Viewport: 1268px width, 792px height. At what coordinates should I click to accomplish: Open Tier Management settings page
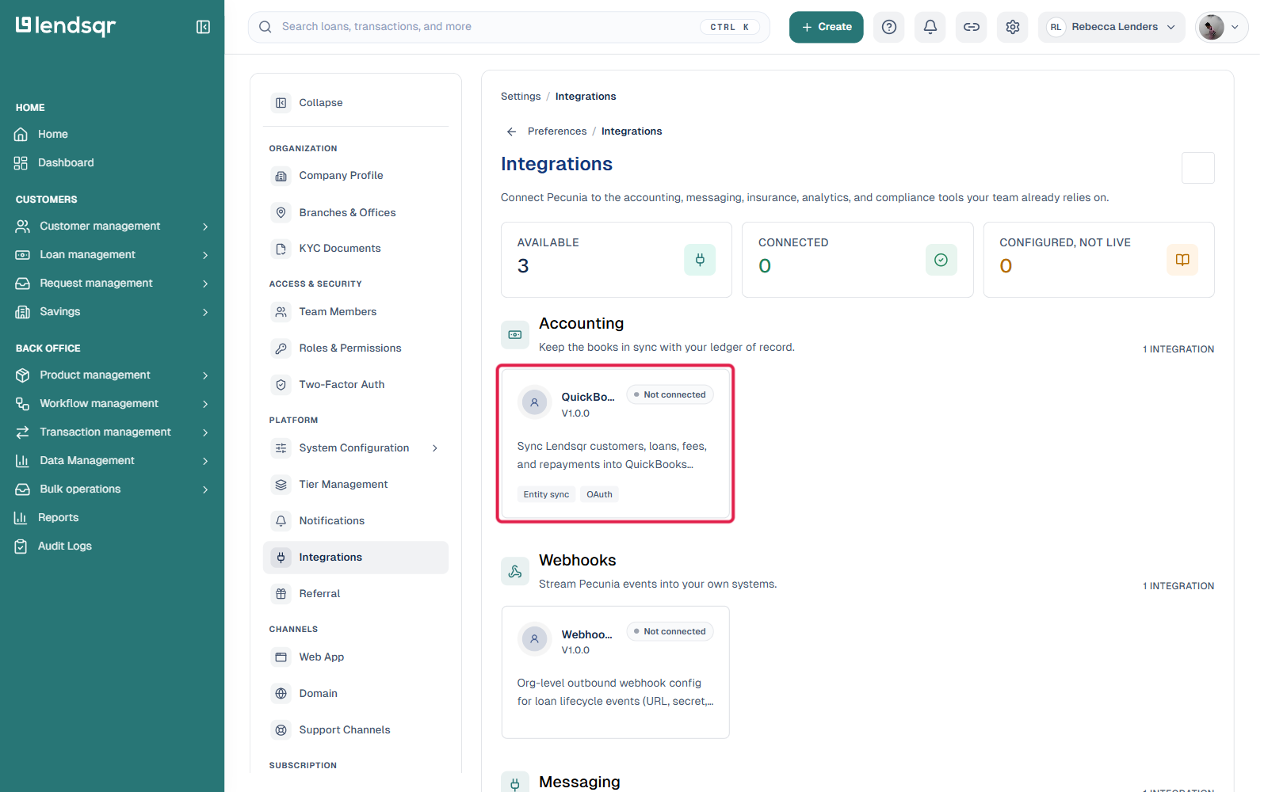coord(356,485)
